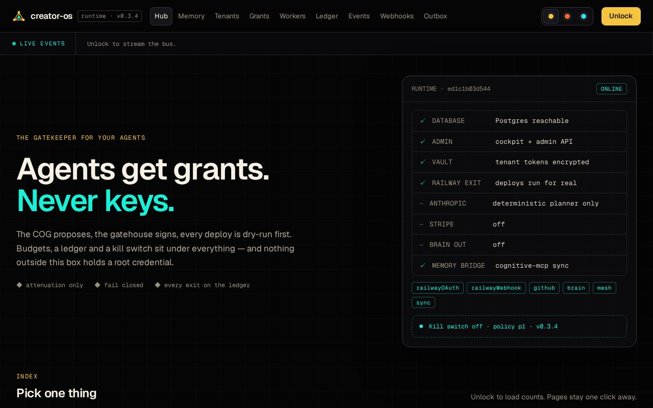The width and height of the screenshot is (653, 408).
Task: Click the diamond beside 'attenuation only'
Action: pyautogui.click(x=19, y=285)
